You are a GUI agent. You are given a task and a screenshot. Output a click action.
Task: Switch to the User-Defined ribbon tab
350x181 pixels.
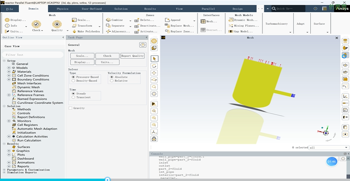point(91,9)
